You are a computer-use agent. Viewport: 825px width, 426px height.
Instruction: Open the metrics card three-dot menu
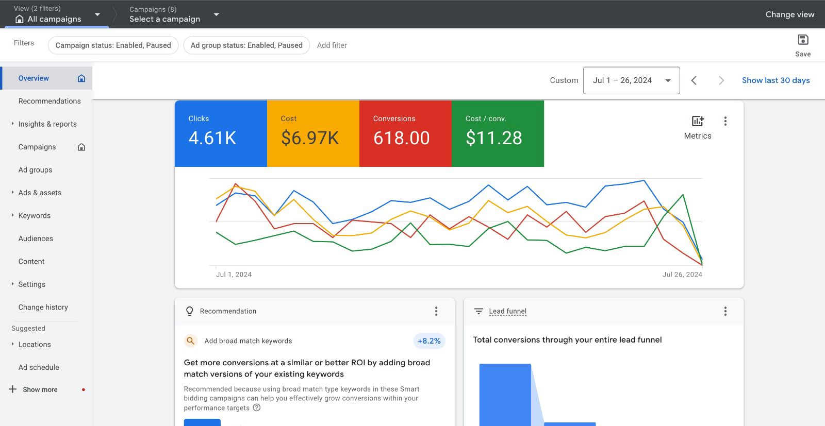[725, 121]
